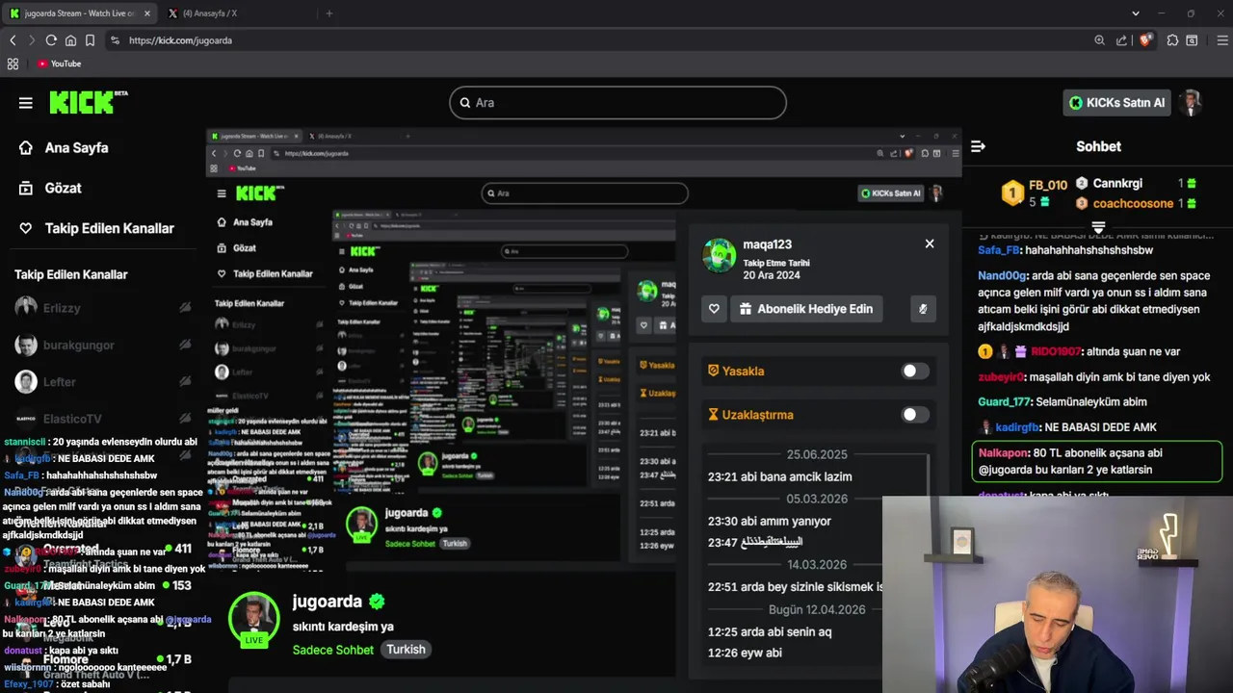Open the YouTube bookmark

pos(59,64)
